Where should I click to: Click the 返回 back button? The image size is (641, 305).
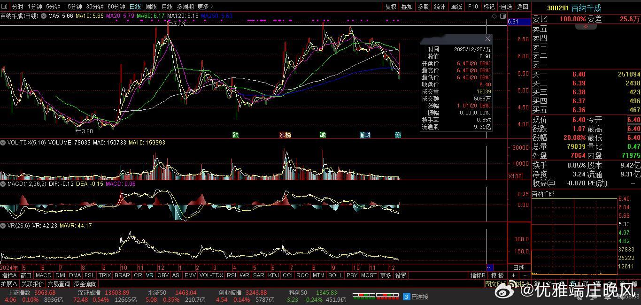522,7
